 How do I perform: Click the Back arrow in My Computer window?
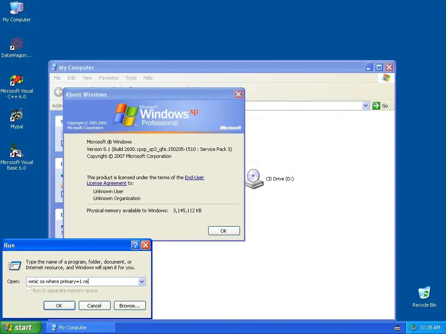click(x=58, y=92)
